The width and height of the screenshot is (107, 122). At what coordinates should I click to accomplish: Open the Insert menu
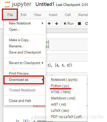[53, 15]
